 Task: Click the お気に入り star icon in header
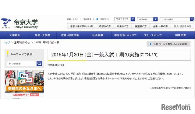(97, 19)
